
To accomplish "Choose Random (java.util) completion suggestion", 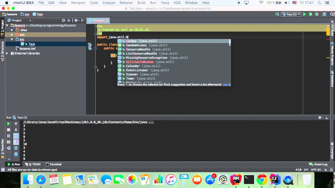I will 173,41.
